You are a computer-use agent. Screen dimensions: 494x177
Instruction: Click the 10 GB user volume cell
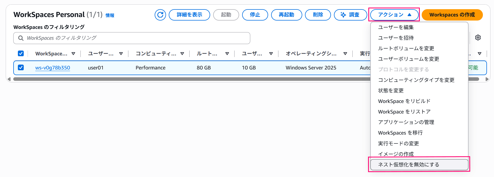tap(249, 68)
